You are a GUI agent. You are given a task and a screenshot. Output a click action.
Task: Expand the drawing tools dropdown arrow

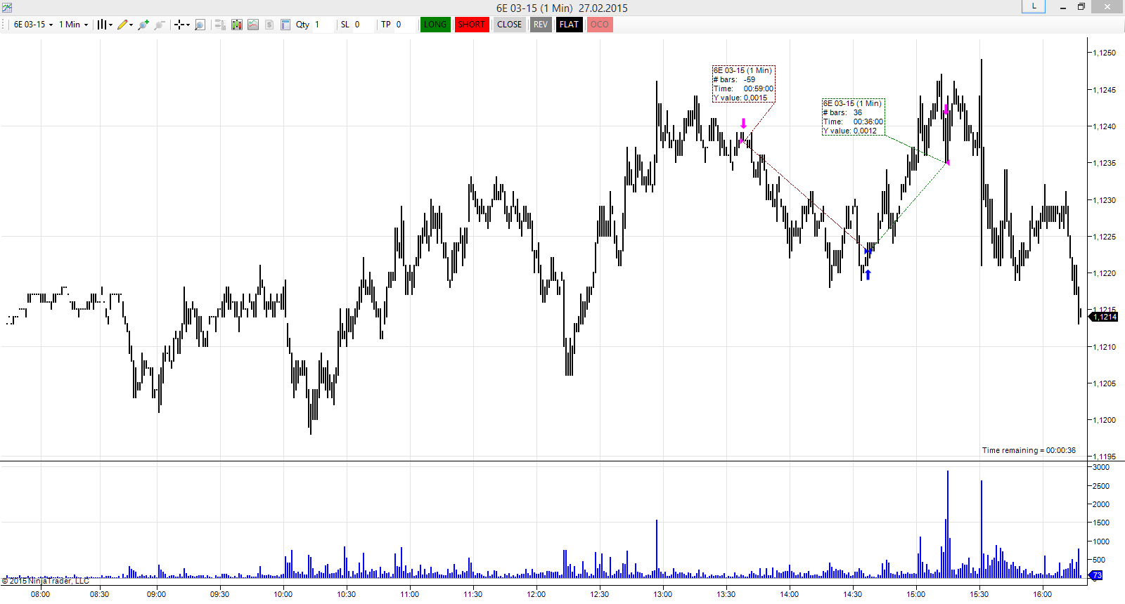coord(131,25)
